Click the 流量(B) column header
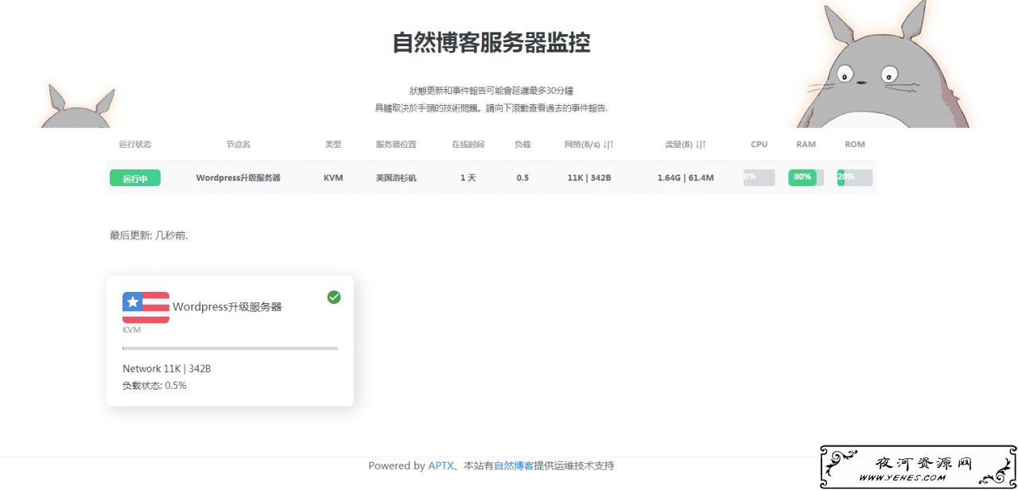Image resolution: width=1018 pixels, height=490 pixels. 686,145
